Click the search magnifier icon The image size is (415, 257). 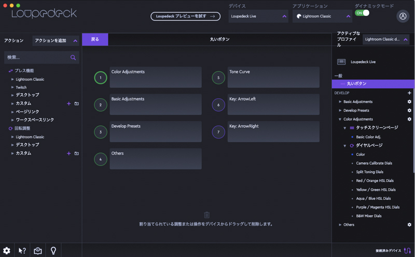coord(73,57)
